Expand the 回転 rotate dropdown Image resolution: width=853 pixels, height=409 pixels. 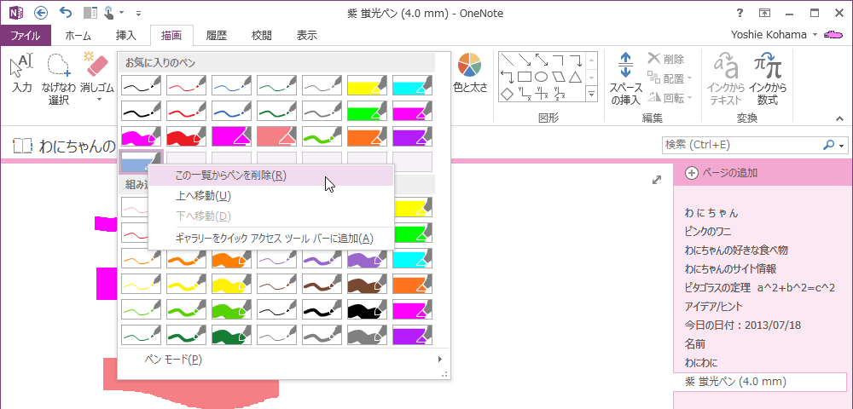point(690,98)
